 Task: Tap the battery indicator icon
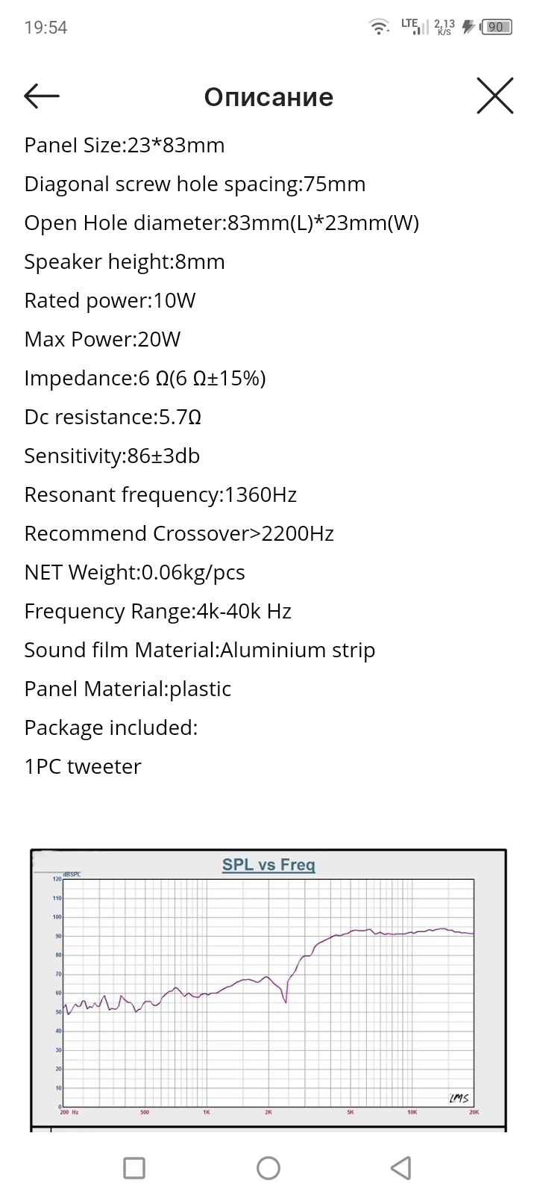[x=497, y=27]
